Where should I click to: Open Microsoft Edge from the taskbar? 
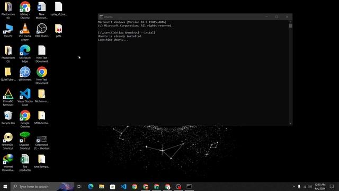(x=91, y=186)
